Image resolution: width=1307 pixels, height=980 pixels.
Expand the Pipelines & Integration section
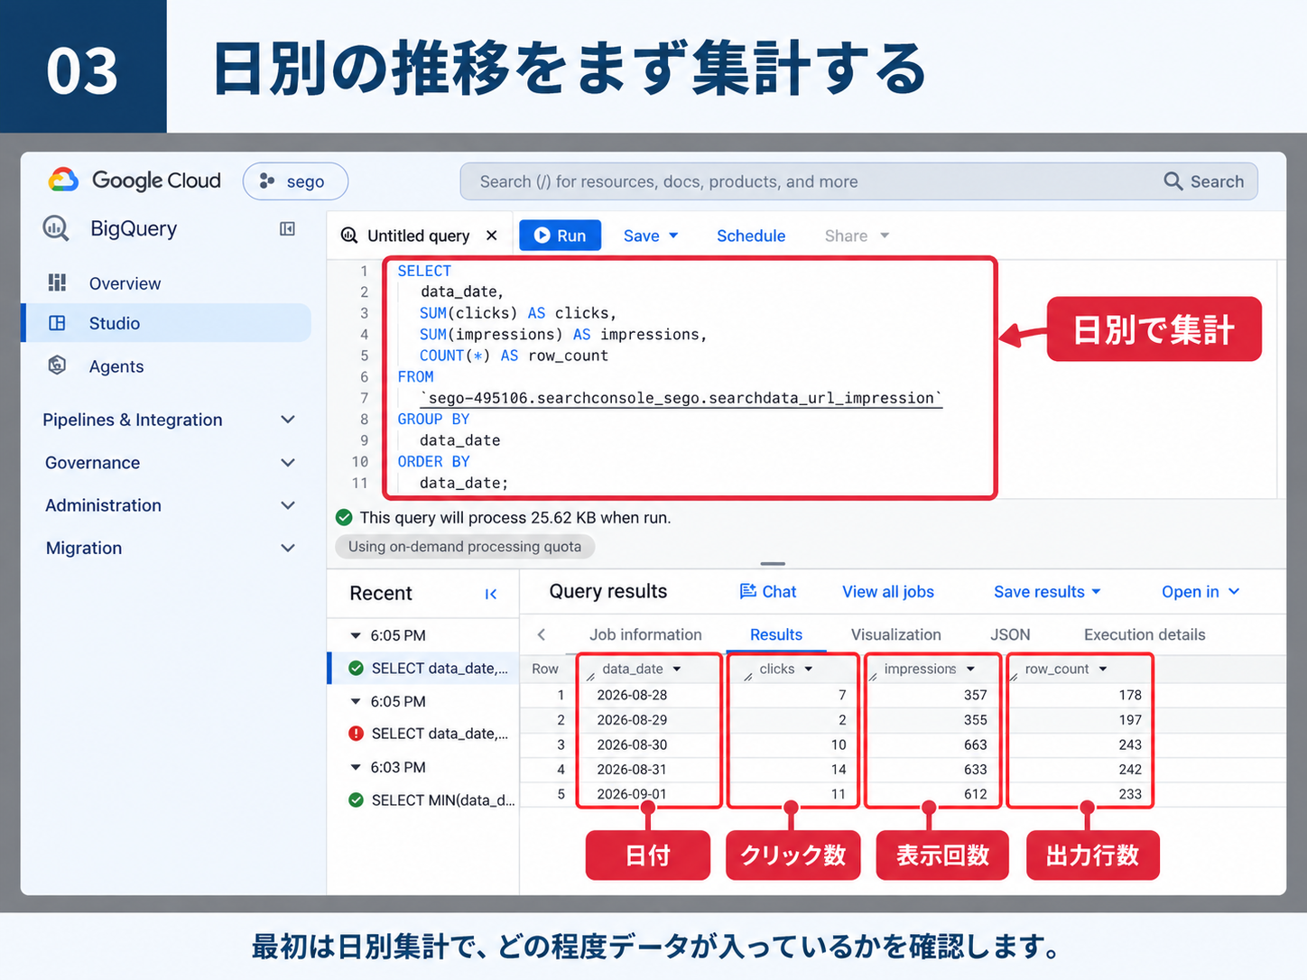[169, 420]
